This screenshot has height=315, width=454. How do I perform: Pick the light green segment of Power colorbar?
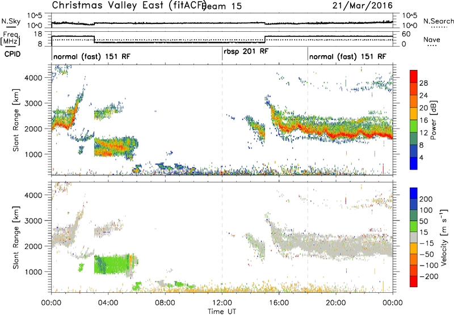[414, 126]
